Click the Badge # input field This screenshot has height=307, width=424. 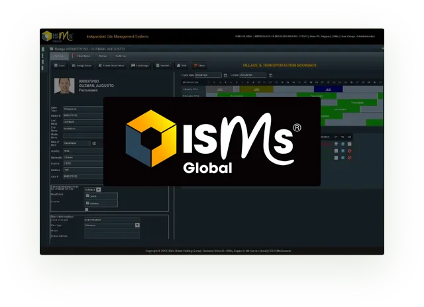pyautogui.click(x=83, y=115)
